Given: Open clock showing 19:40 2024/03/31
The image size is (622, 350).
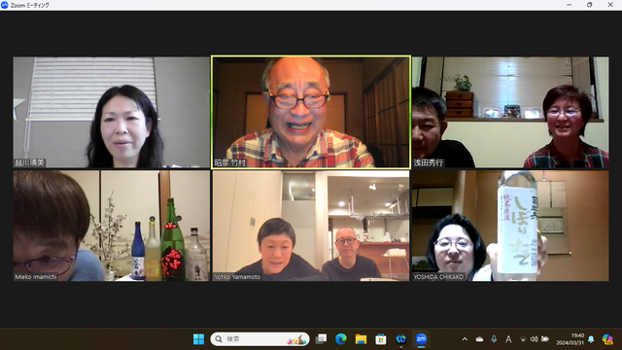Looking at the screenshot, I should 570,339.
